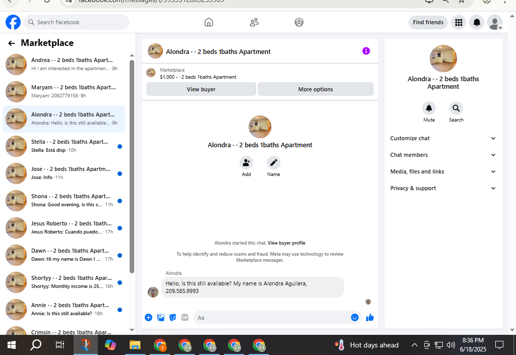516x355 pixels.
Task: Click the conversation list scrollbar
Action: [132, 166]
